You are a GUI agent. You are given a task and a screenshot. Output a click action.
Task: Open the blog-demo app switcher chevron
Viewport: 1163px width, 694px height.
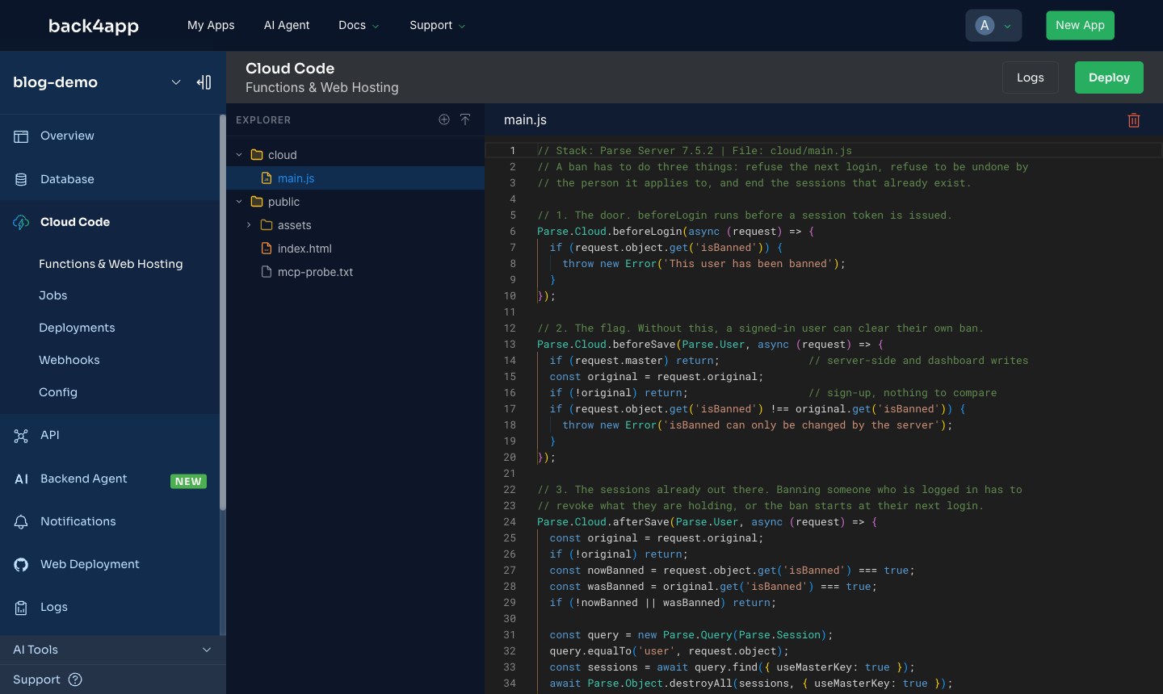(x=176, y=82)
